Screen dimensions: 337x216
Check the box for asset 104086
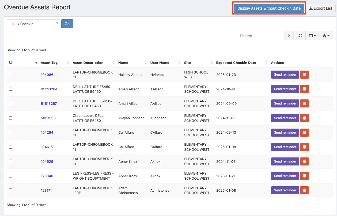pyautogui.click(x=11, y=75)
